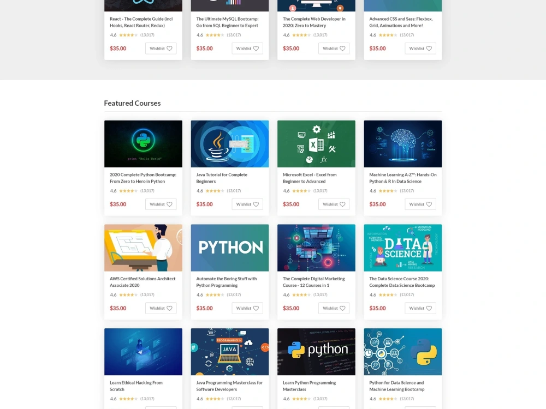This screenshot has height=409, width=546.
Task: Click star rating of Complete Digital Marketing Course
Action: tap(301, 295)
